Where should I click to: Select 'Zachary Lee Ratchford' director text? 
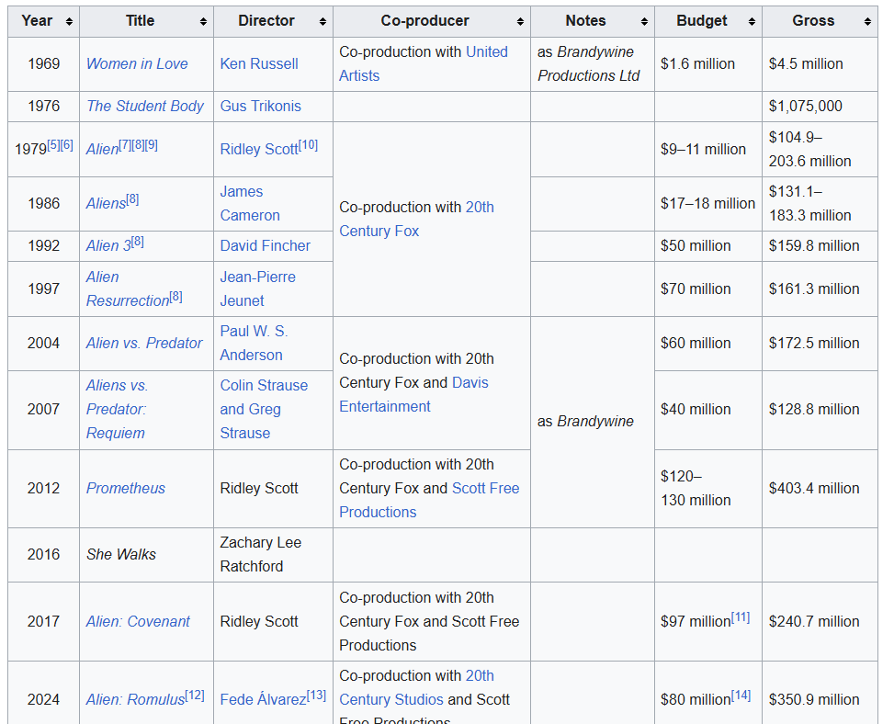261,555
